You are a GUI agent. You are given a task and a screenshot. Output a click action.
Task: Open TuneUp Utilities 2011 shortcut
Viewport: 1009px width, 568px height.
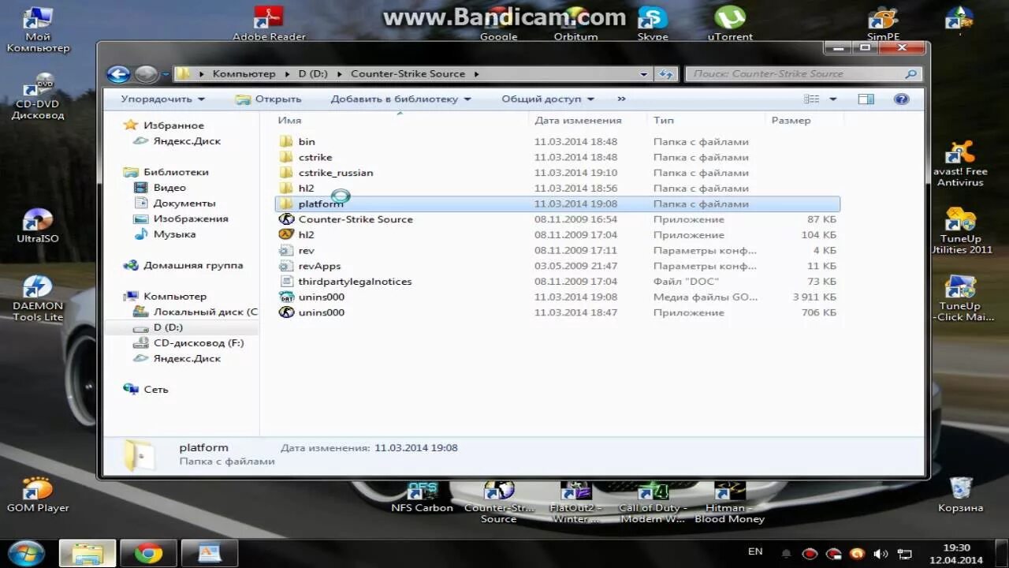(960, 231)
